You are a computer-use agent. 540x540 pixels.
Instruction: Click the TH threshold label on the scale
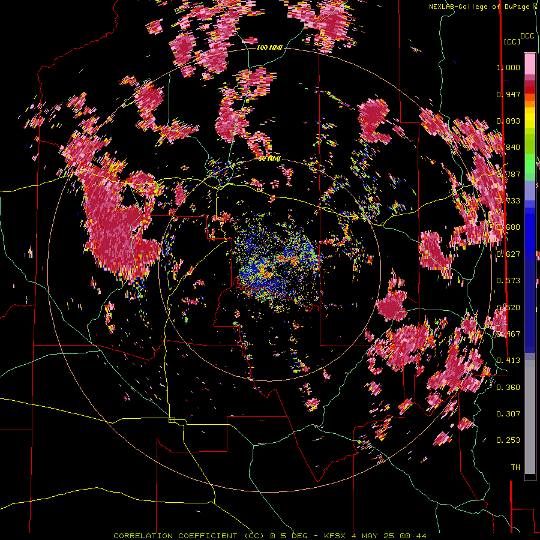coord(515,467)
